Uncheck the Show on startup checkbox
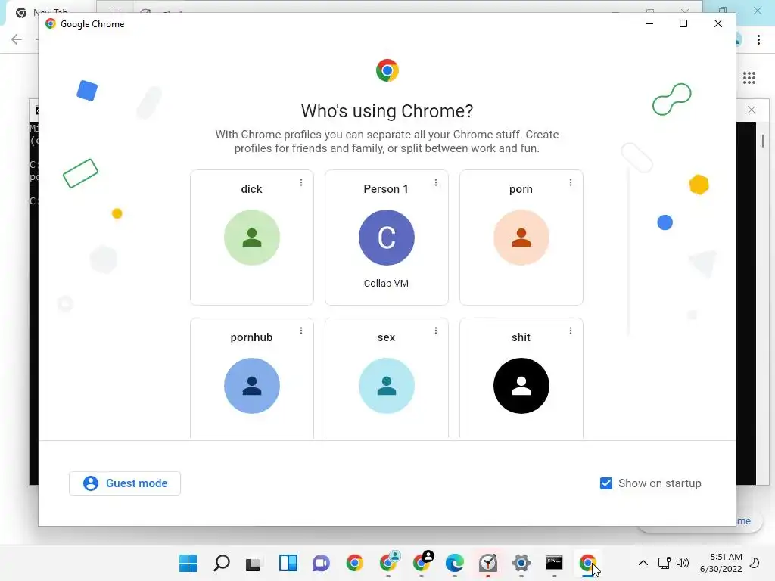This screenshot has height=581, width=775. click(606, 483)
